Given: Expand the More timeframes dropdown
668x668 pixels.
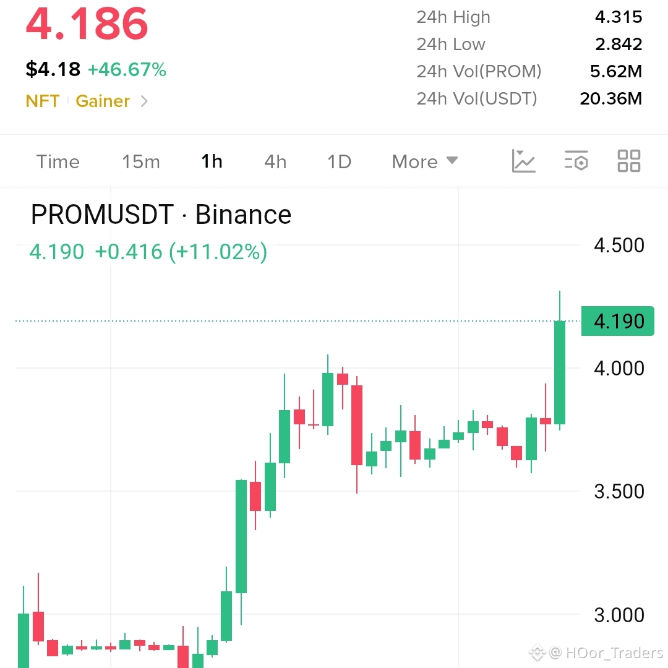Looking at the screenshot, I should (425, 161).
